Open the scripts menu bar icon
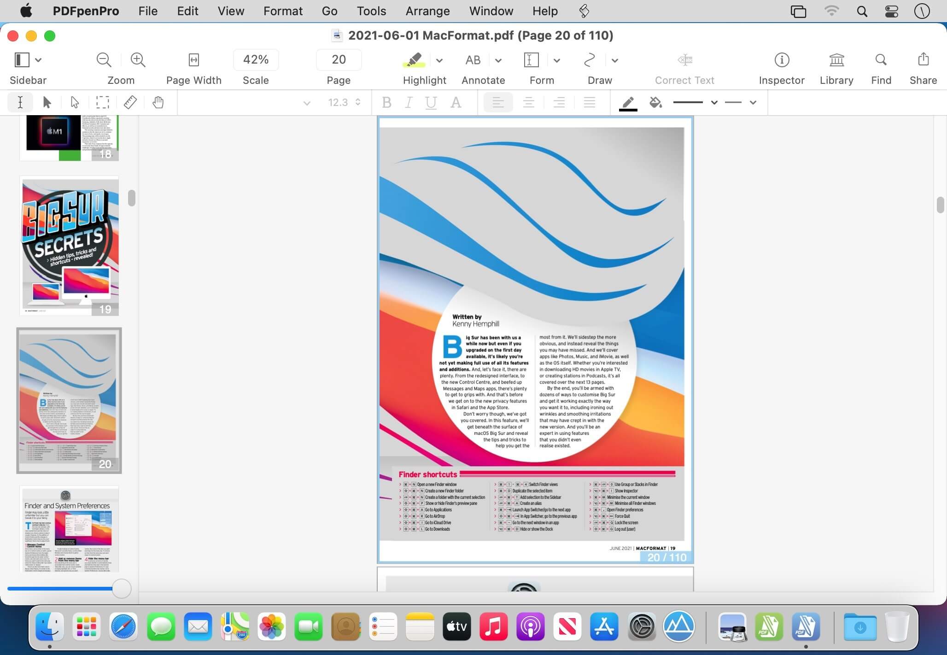The height and width of the screenshot is (655, 947). (x=584, y=11)
